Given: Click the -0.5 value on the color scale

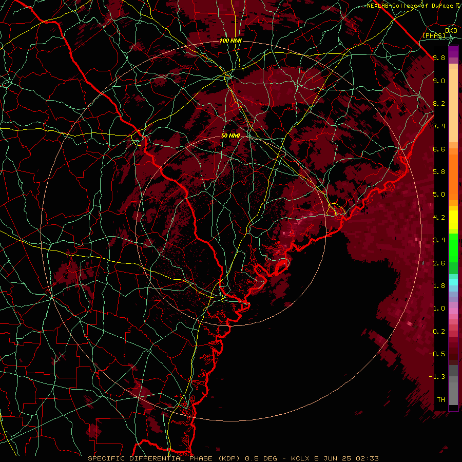Looking at the screenshot, I should [x=437, y=354].
